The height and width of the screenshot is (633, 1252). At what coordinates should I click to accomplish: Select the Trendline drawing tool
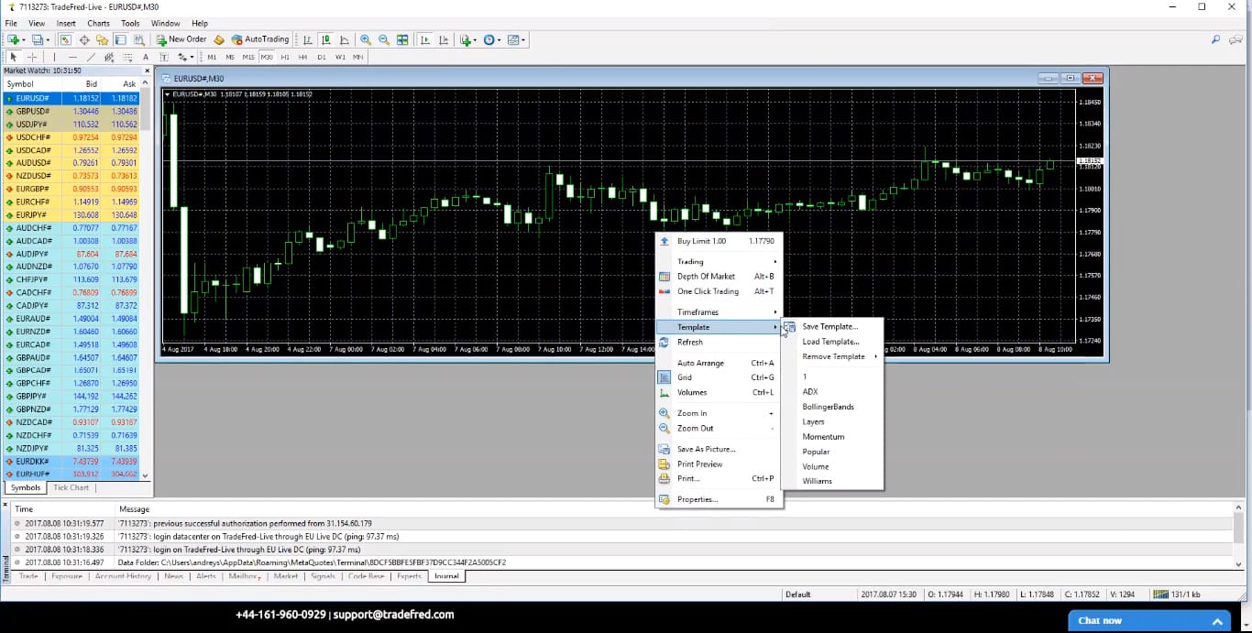[91, 57]
